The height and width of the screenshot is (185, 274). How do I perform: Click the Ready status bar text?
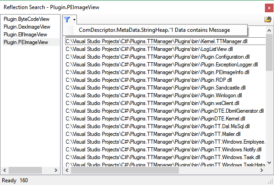pyautogui.click(x=9, y=180)
